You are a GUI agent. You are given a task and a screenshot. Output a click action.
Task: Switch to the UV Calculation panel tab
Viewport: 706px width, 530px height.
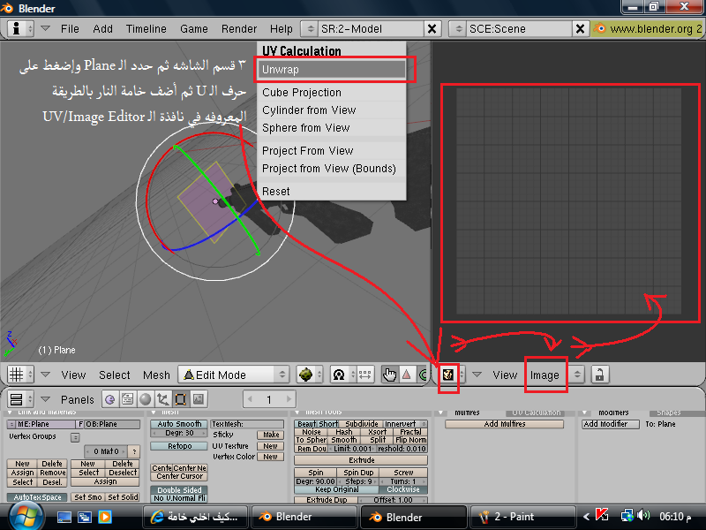click(536, 413)
